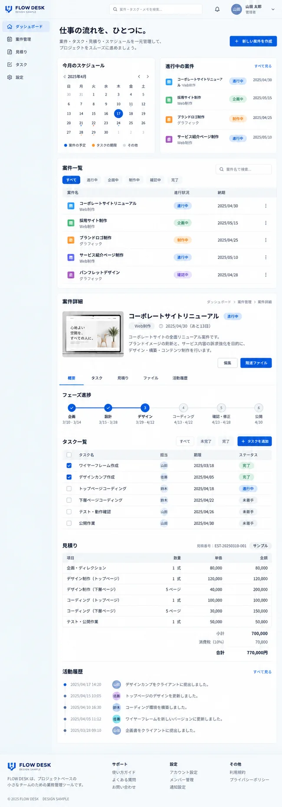282x807 pixels.
Task: Open row menu for パンフレットデザイン
Action: pyautogui.click(x=266, y=275)
